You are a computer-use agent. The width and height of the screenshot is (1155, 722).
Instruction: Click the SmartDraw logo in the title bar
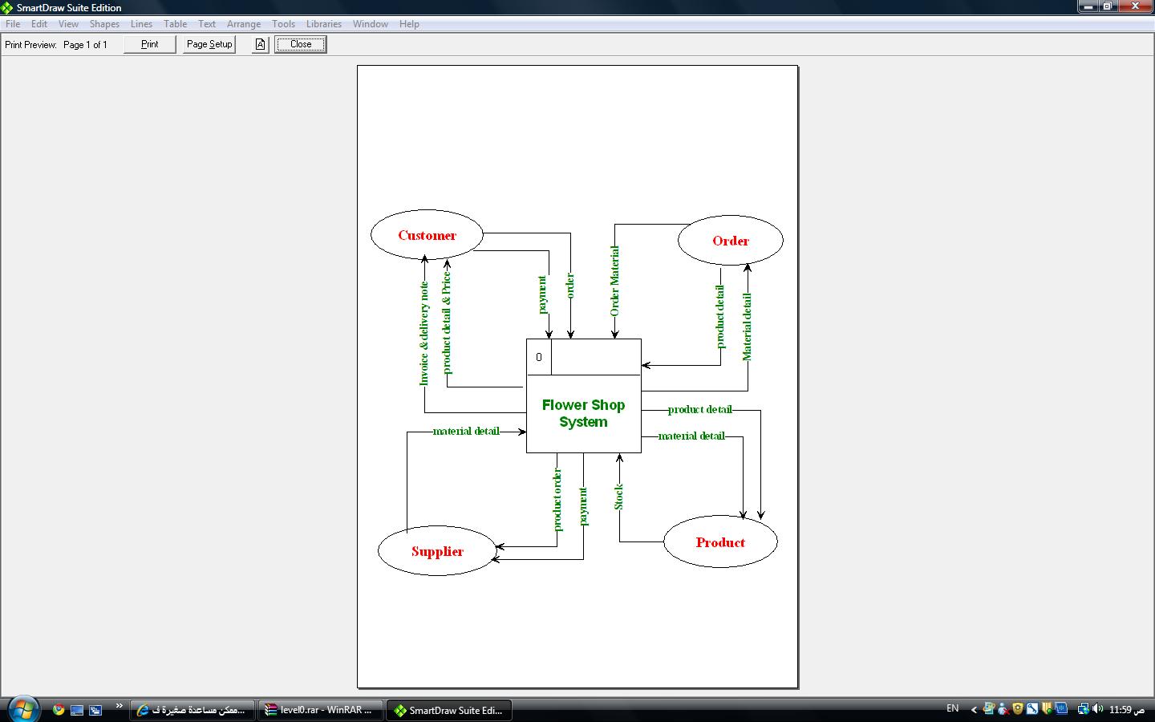tap(7, 7)
